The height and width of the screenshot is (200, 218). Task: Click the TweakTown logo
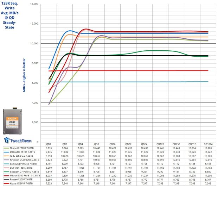18,140
